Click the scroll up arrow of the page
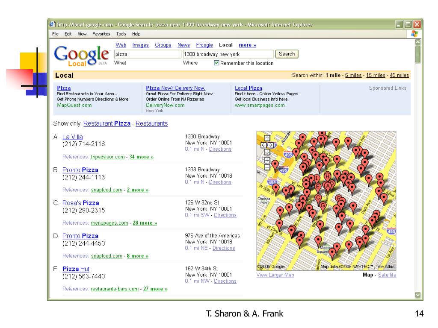 point(418,42)
